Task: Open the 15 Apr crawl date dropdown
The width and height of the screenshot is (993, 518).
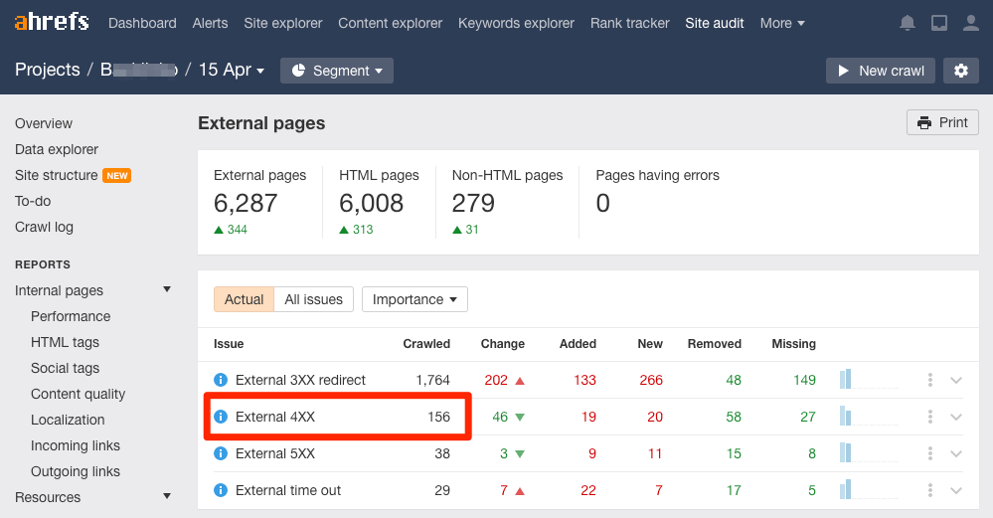Action: pyautogui.click(x=232, y=71)
